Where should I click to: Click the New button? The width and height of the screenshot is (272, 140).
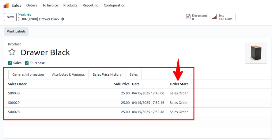click(x=10, y=17)
